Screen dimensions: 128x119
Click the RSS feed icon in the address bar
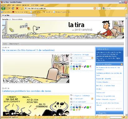(95, 8)
